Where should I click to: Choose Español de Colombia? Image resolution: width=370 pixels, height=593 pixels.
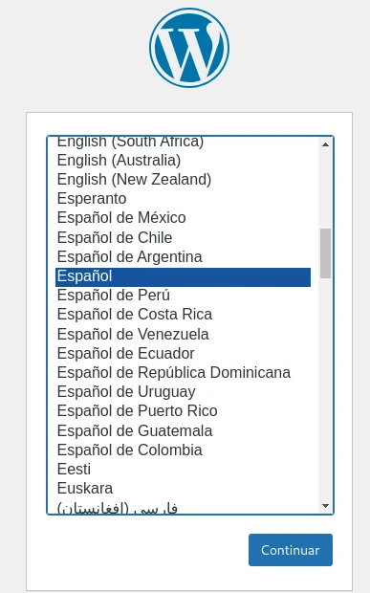[x=184, y=450]
